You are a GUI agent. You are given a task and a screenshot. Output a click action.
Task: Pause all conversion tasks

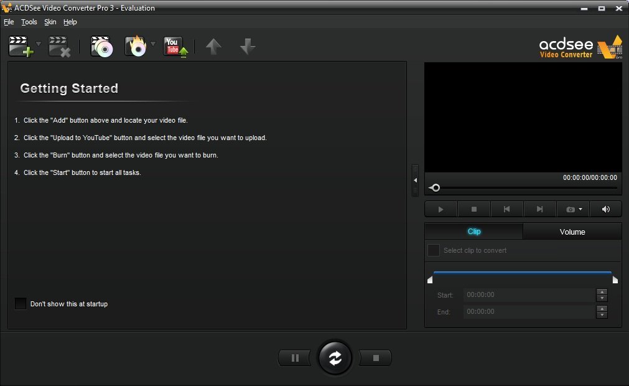click(295, 358)
